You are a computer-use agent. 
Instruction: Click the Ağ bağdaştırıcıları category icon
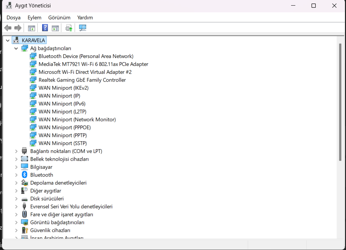25,48
